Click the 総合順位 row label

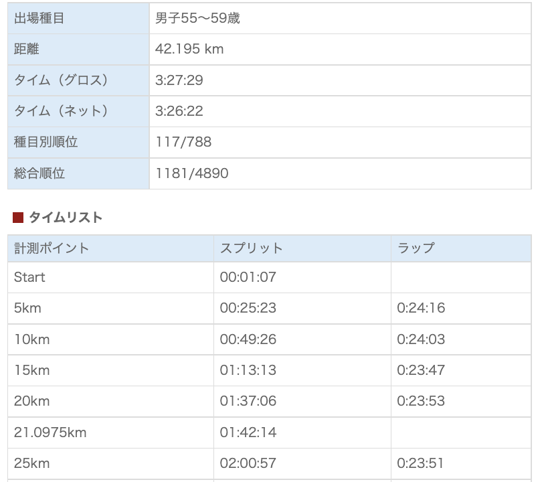(39, 173)
